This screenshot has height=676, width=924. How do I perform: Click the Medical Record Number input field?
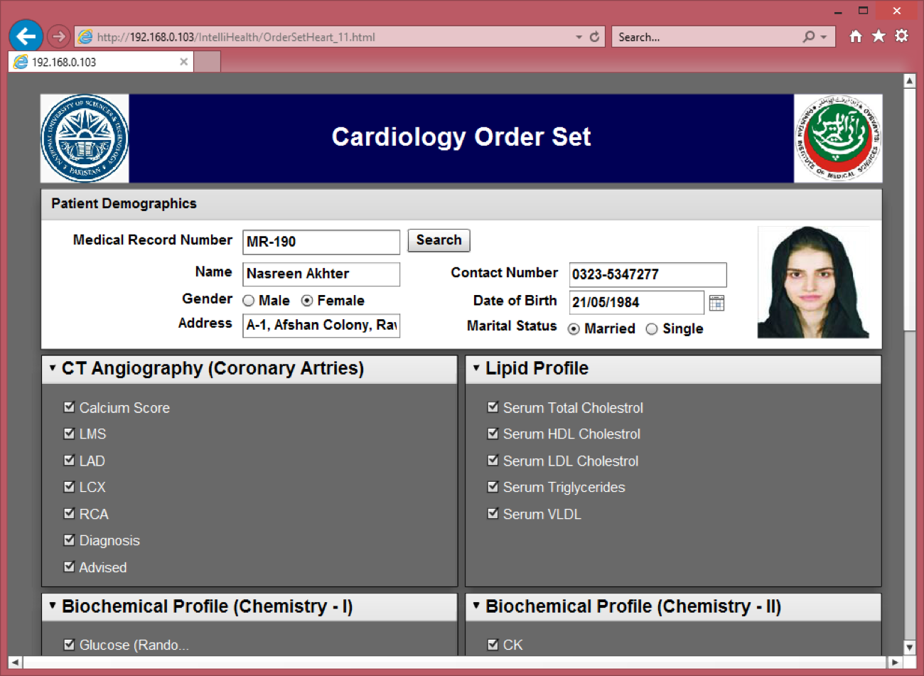tap(321, 242)
